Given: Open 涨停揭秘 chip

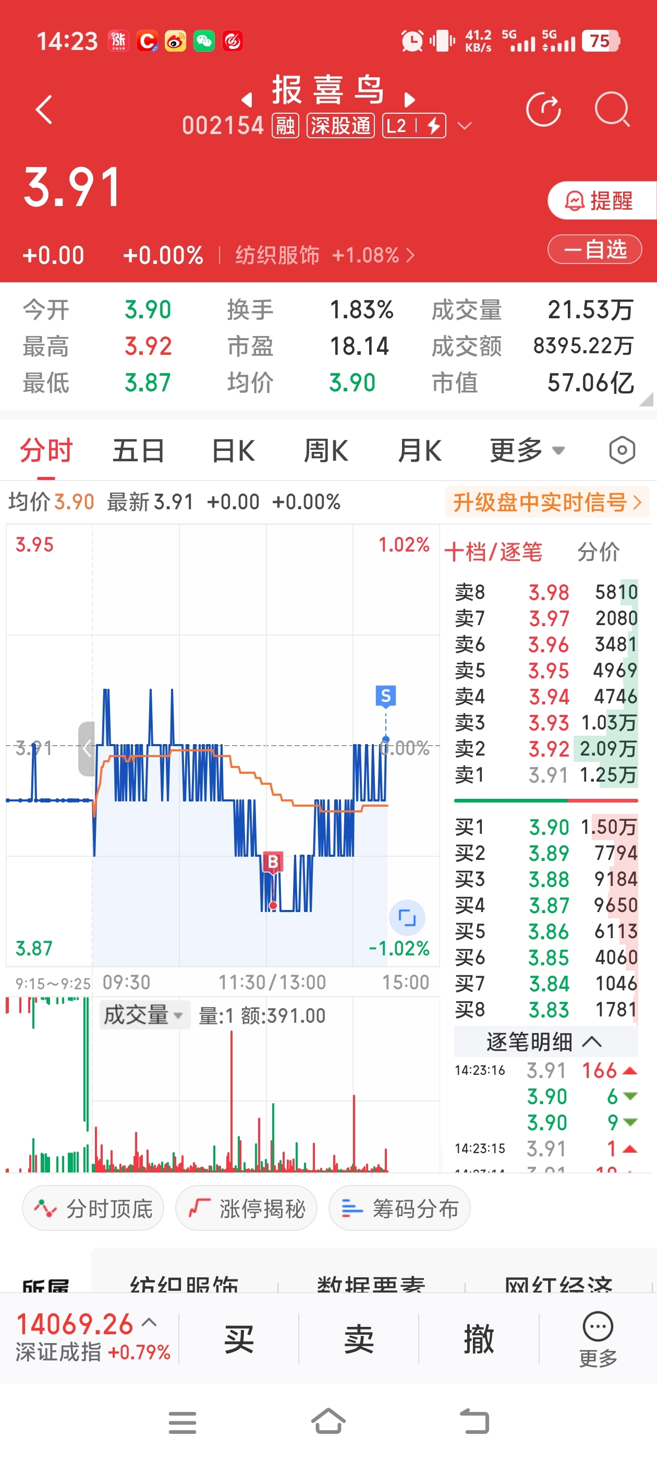Looking at the screenshot, I should 246,1208.
